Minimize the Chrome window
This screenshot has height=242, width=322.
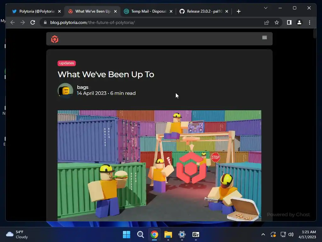tap(280, 8)
